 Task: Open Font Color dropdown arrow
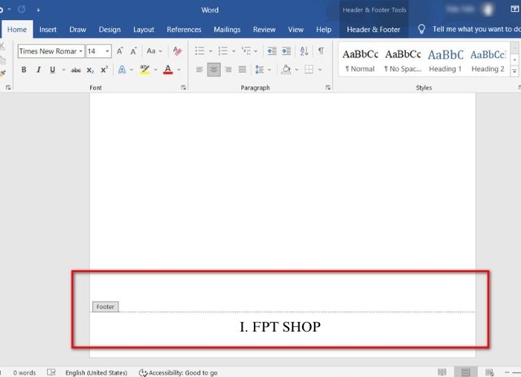179,70
